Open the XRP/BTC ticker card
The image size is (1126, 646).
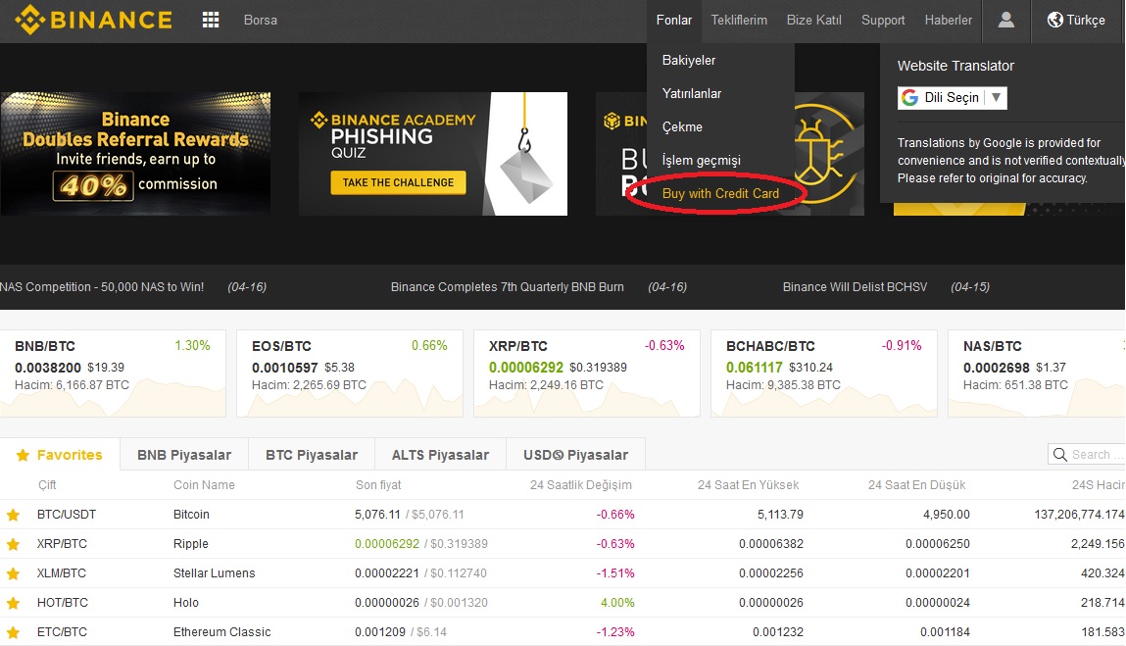(587, 373)
